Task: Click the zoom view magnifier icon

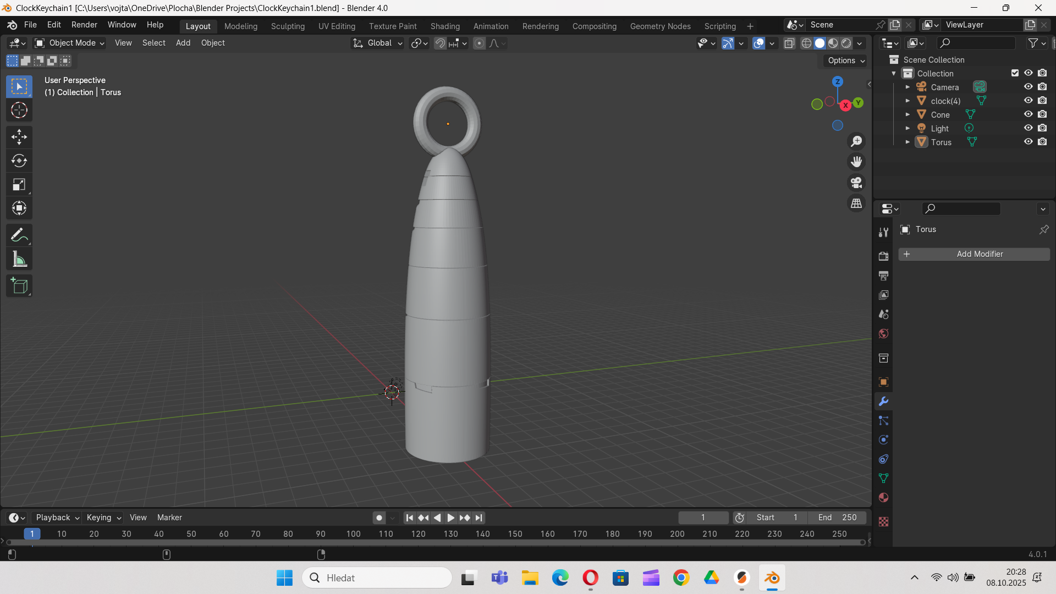Action: pyautogui.click(x=856, y=141)
